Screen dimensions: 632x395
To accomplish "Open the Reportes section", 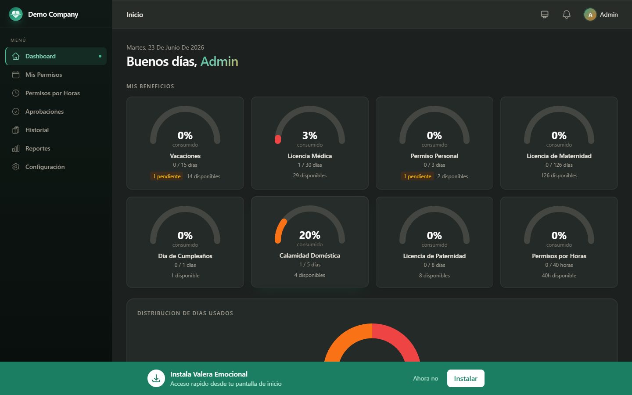I will click(x=56, y=148).
